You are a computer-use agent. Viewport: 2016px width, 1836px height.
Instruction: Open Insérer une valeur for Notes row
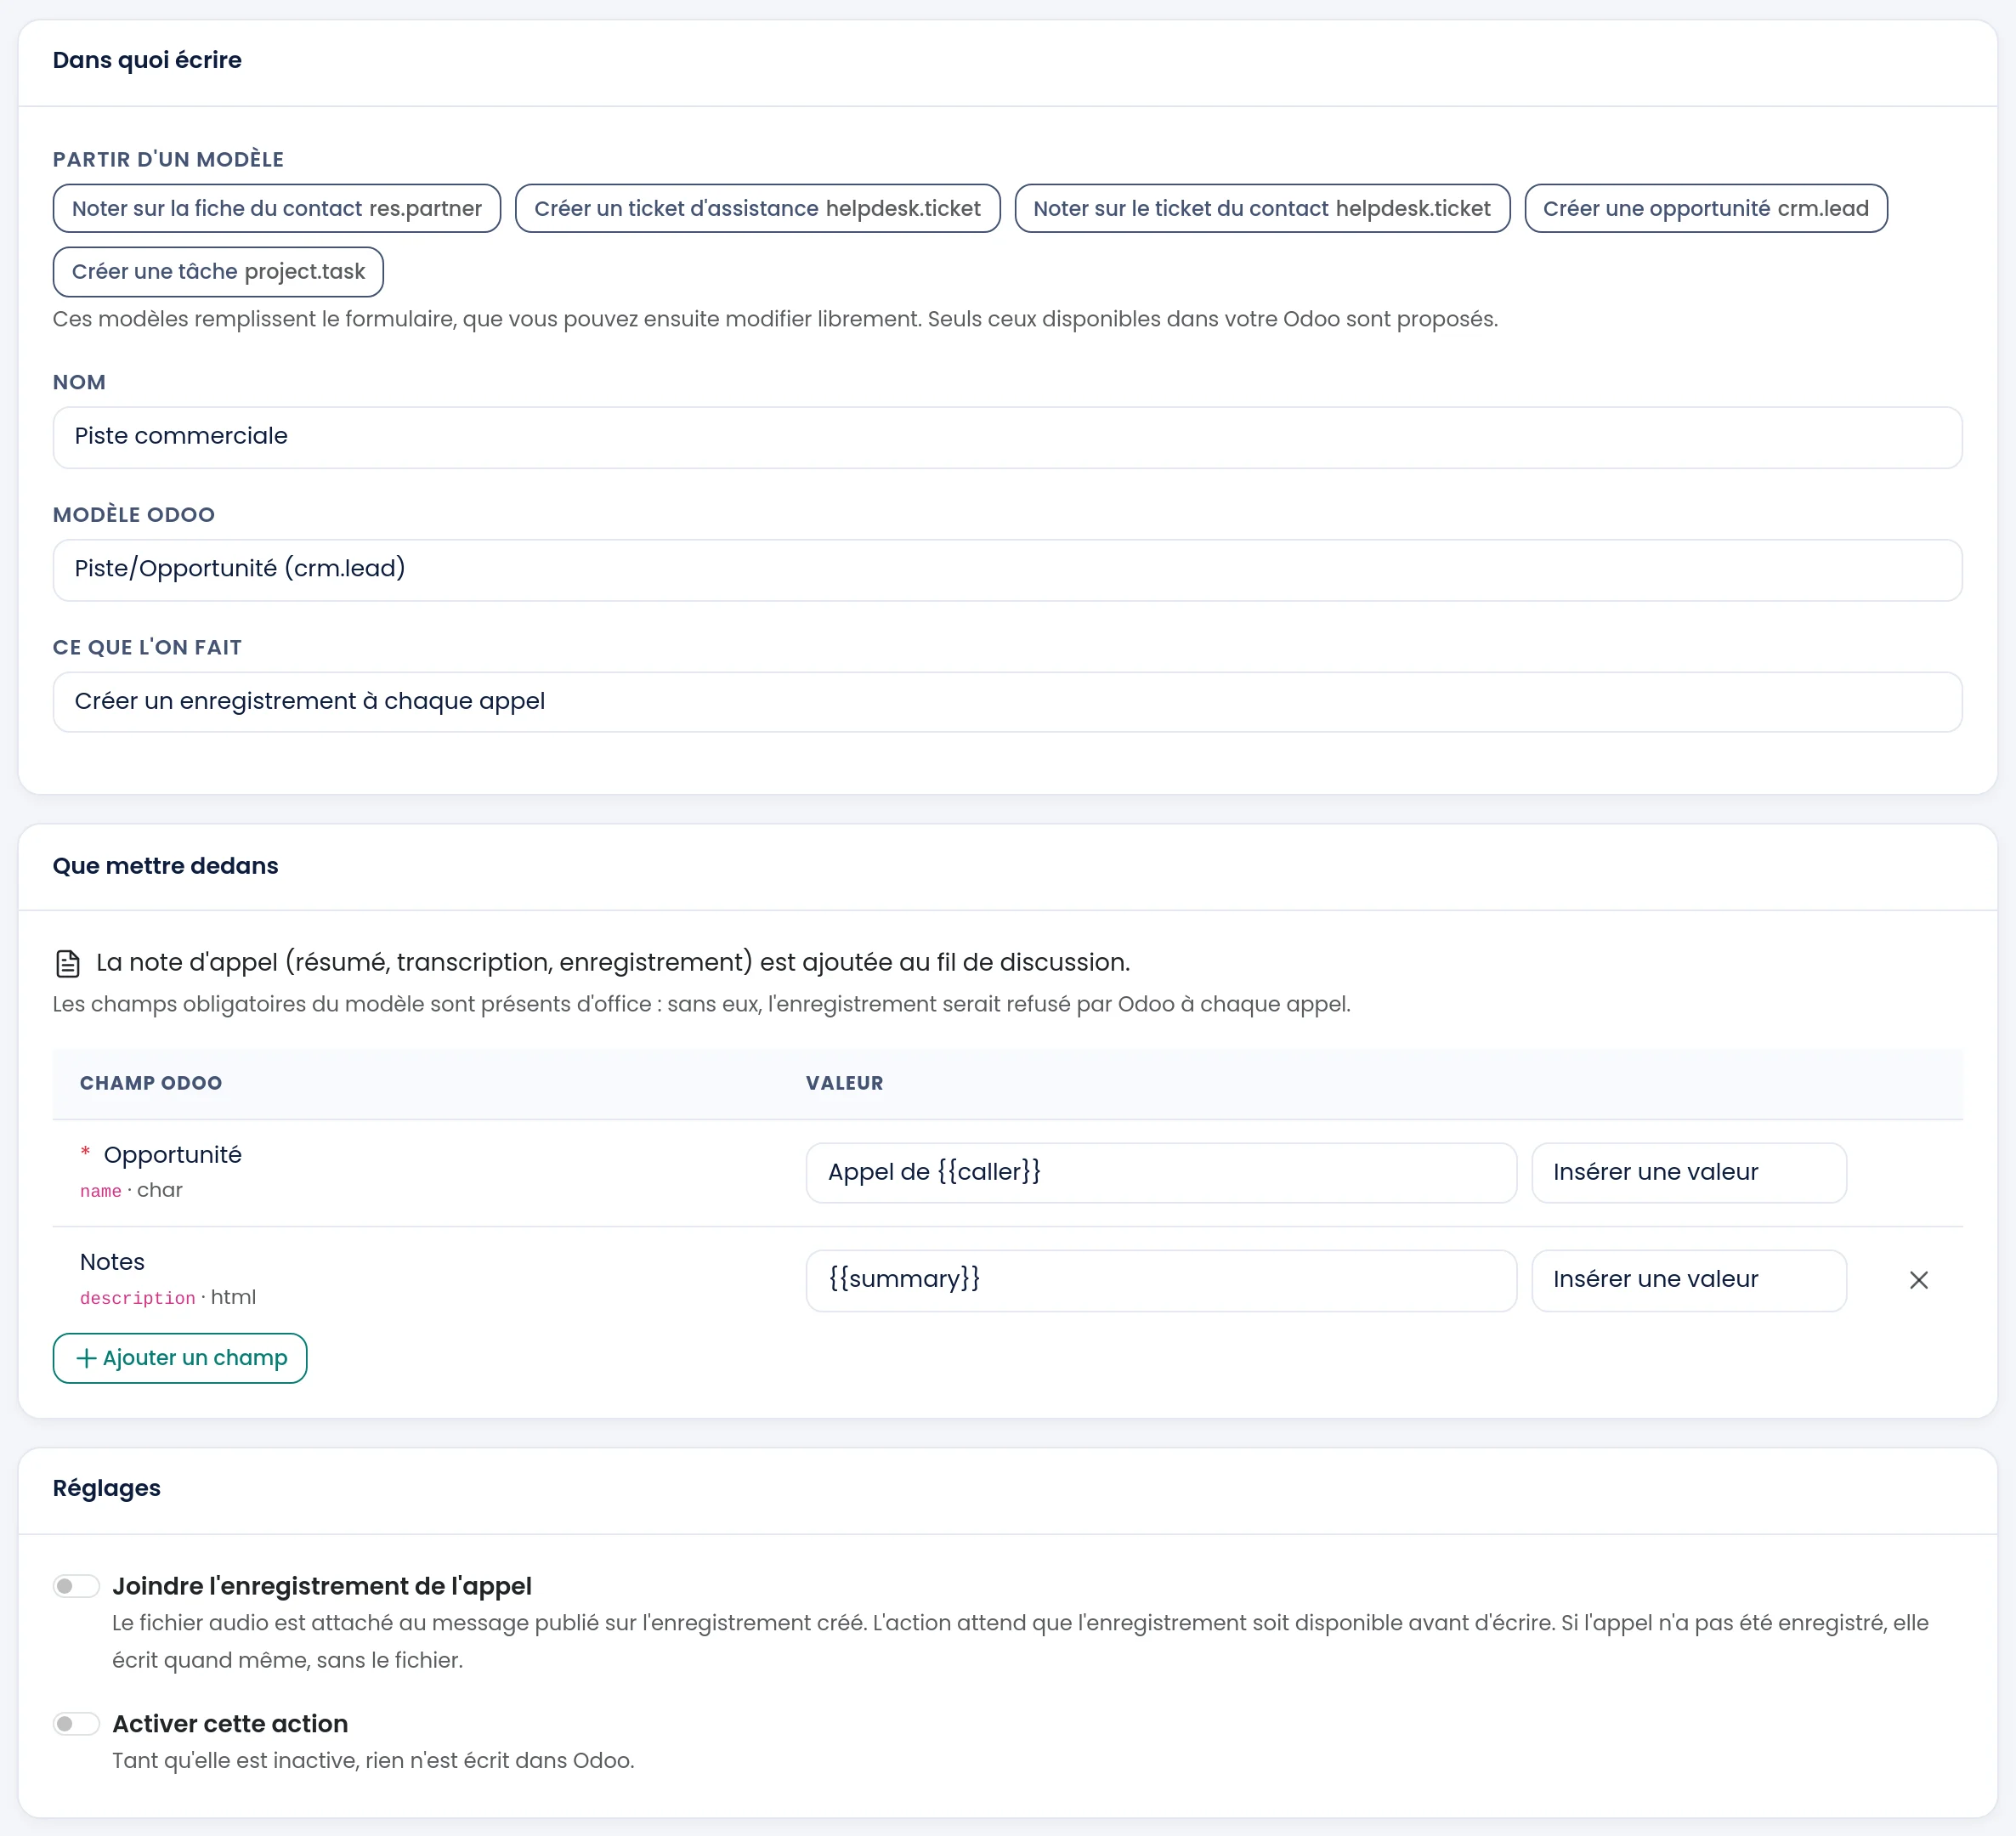click(x=1688, y=1280)
